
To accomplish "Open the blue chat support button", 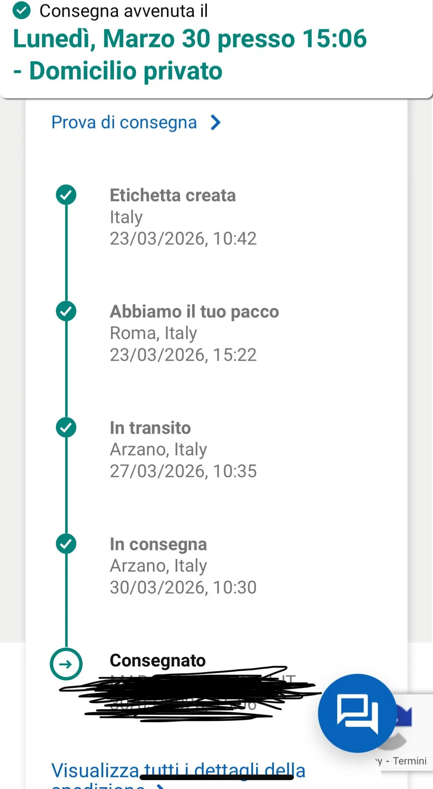I will coord(357,713).
